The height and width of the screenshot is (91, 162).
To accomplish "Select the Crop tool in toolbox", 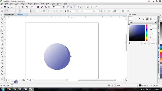I will [2, 22].
